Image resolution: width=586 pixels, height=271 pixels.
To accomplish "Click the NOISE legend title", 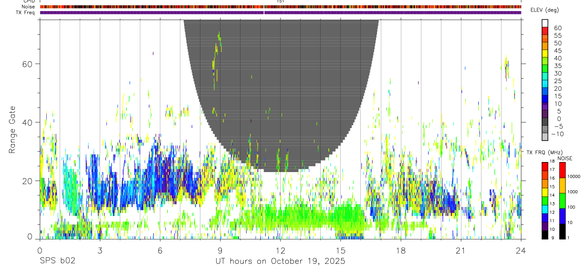I will click(564, 159).
